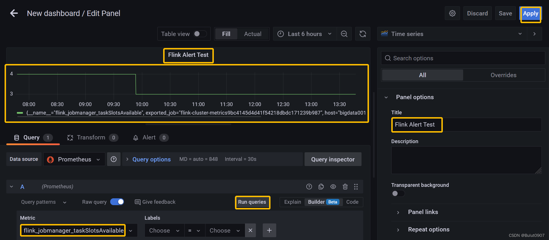Add a label filter with the plus button
The height and width of the screenshot is (240, 549).
[269, 230]
